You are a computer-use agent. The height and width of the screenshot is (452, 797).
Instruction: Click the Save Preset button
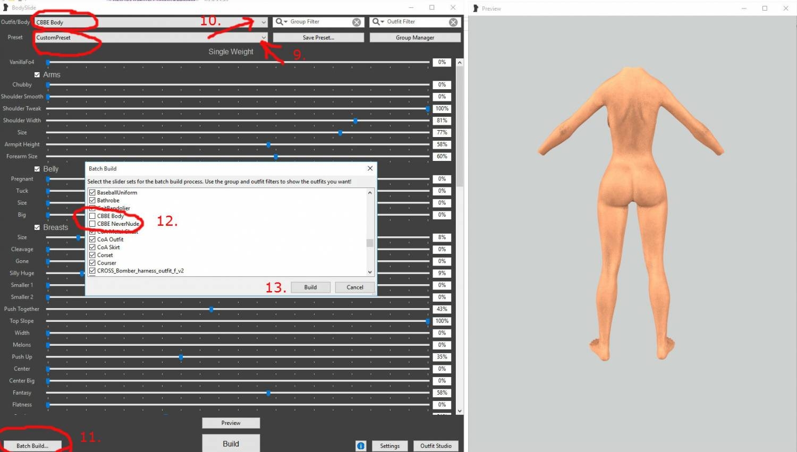318,38
